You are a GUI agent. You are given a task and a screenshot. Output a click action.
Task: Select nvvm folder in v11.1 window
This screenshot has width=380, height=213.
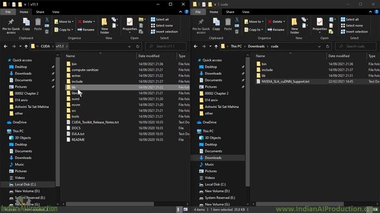pyautogui.click(x=76, y=105)
